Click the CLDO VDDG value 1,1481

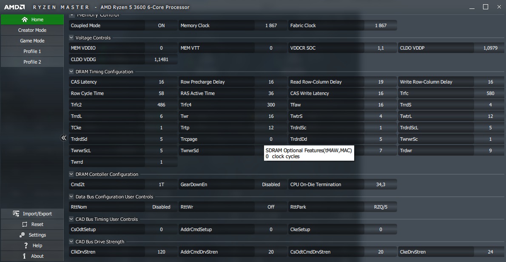[161, 59]
